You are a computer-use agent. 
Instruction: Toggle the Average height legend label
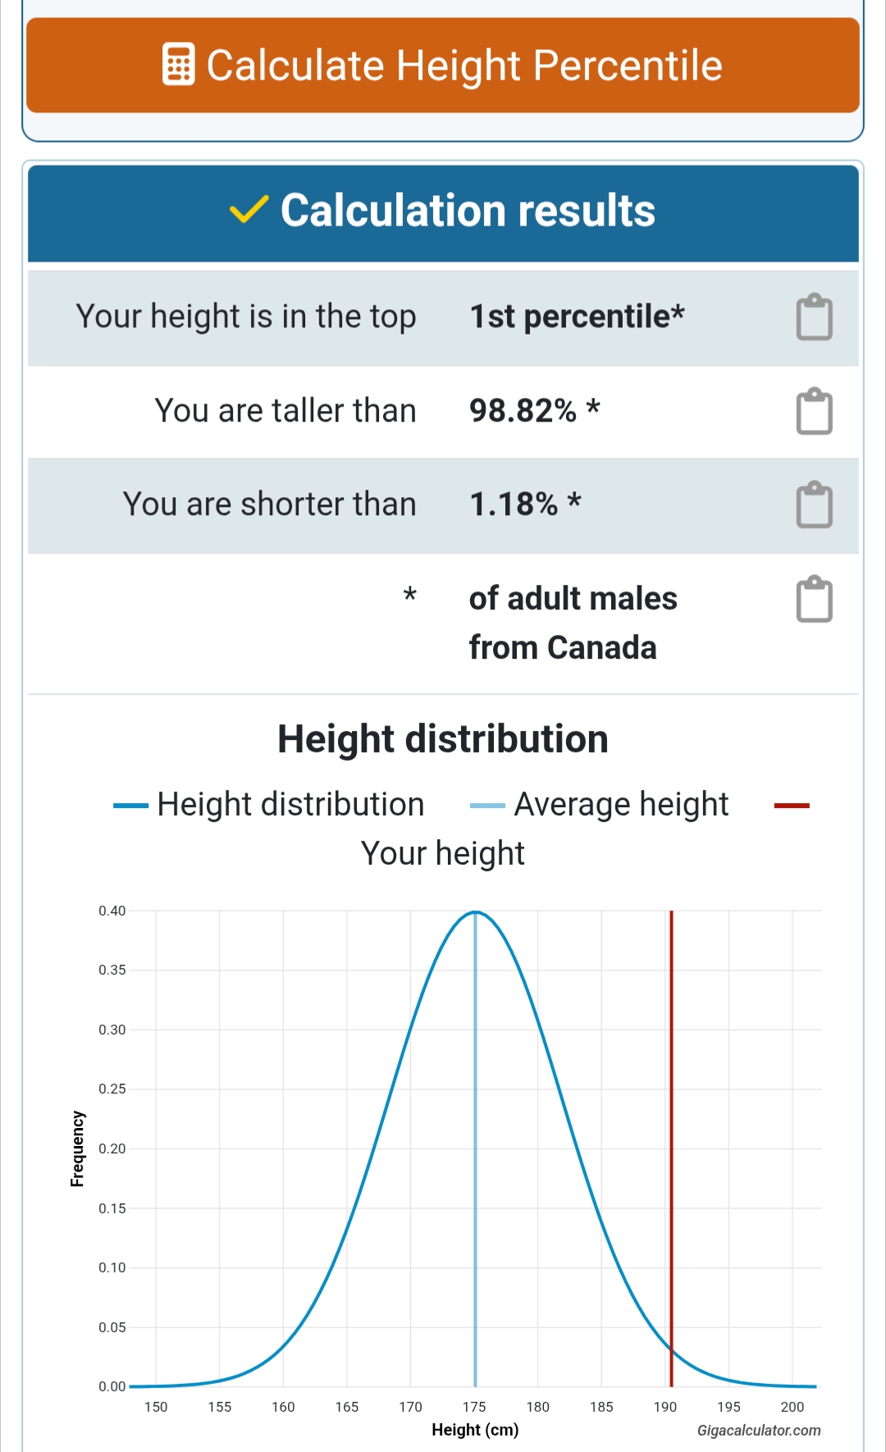point(621,805)
